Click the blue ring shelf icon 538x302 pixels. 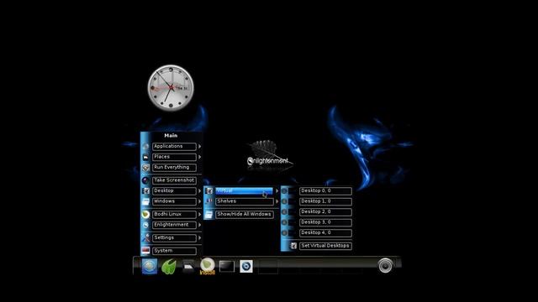coord(246,266)
